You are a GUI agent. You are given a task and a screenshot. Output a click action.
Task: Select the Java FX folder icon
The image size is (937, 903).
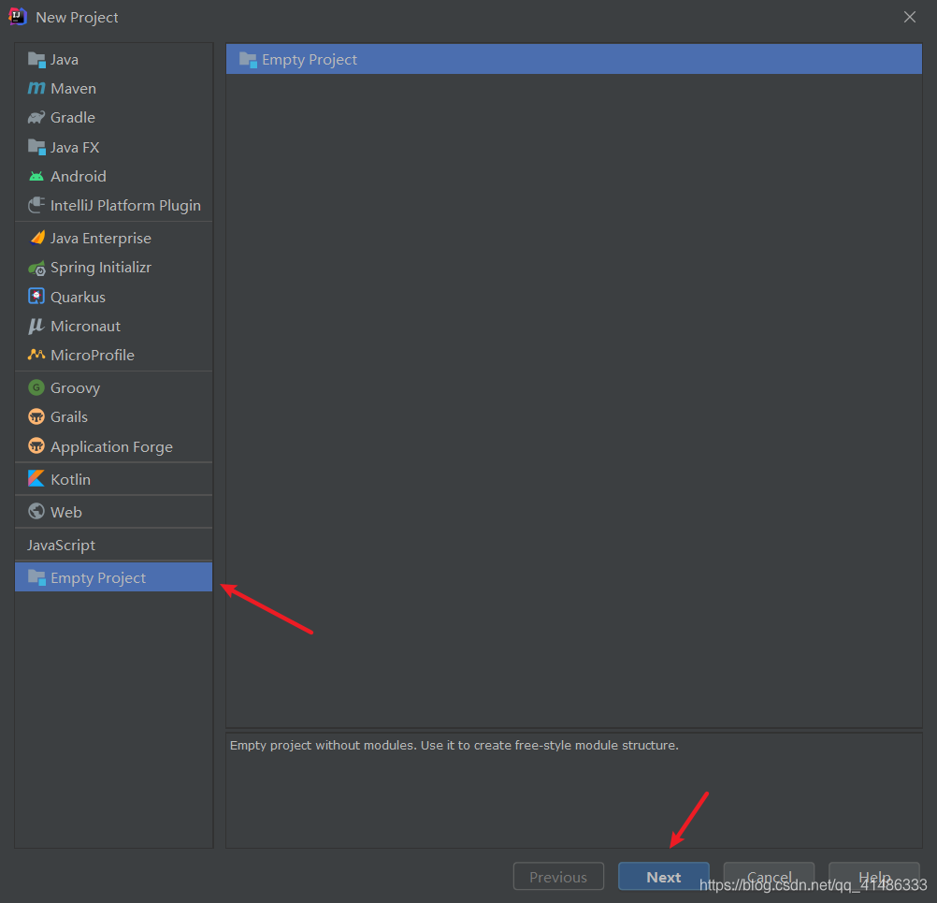point(36,147)
